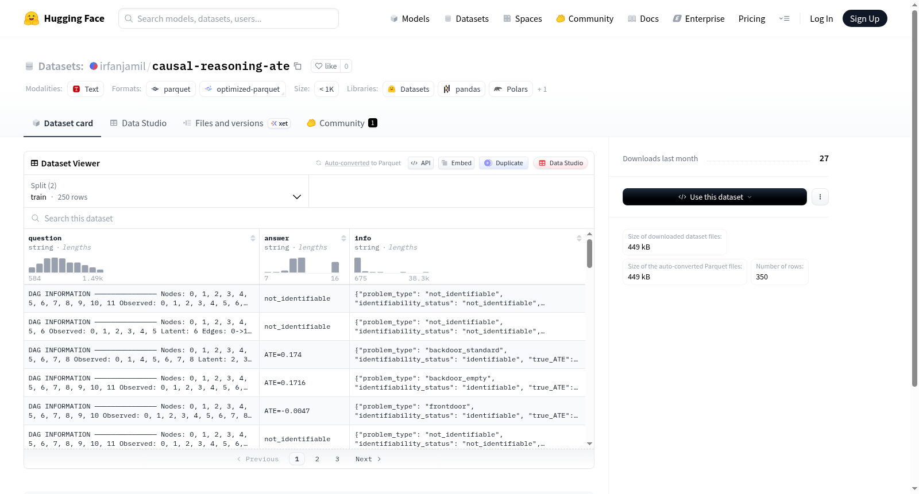Click the Embed button
The height and width of the screenshot is (494, 919).
pos(456,163)
